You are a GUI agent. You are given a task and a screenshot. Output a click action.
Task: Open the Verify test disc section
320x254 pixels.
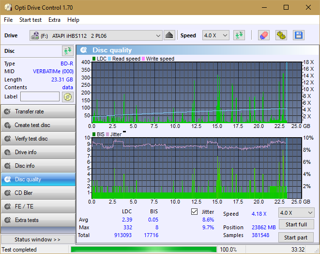pyautogui.click(x=38, y=139)
